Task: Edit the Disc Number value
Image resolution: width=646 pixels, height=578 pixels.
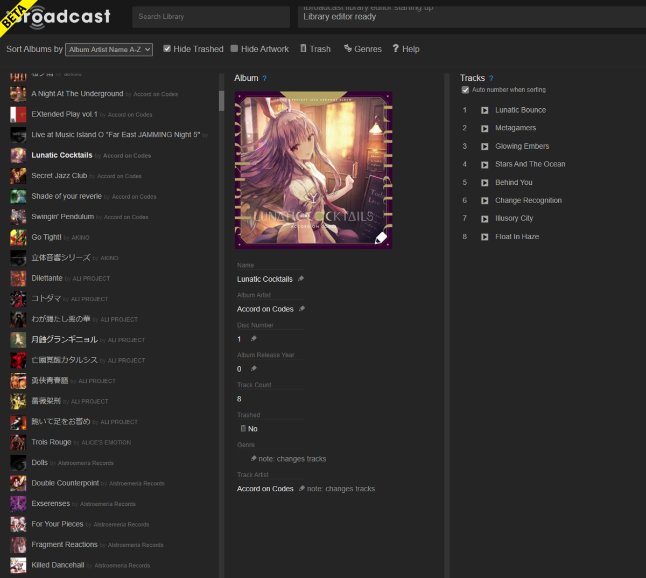Action: click(x=254, y=339)
